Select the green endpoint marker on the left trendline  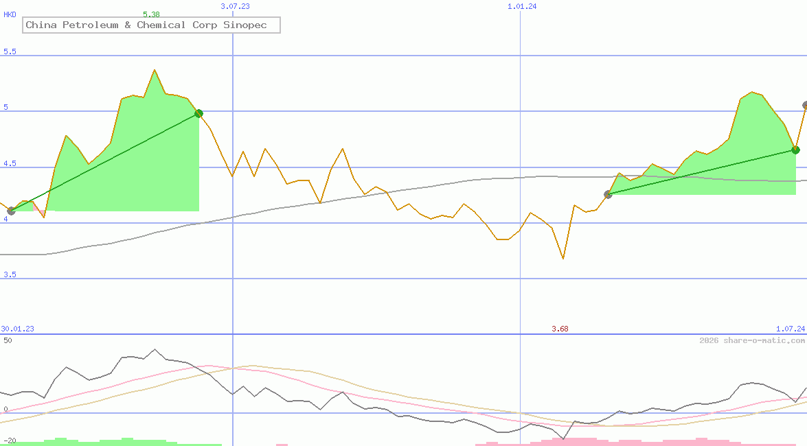point(198,113)
